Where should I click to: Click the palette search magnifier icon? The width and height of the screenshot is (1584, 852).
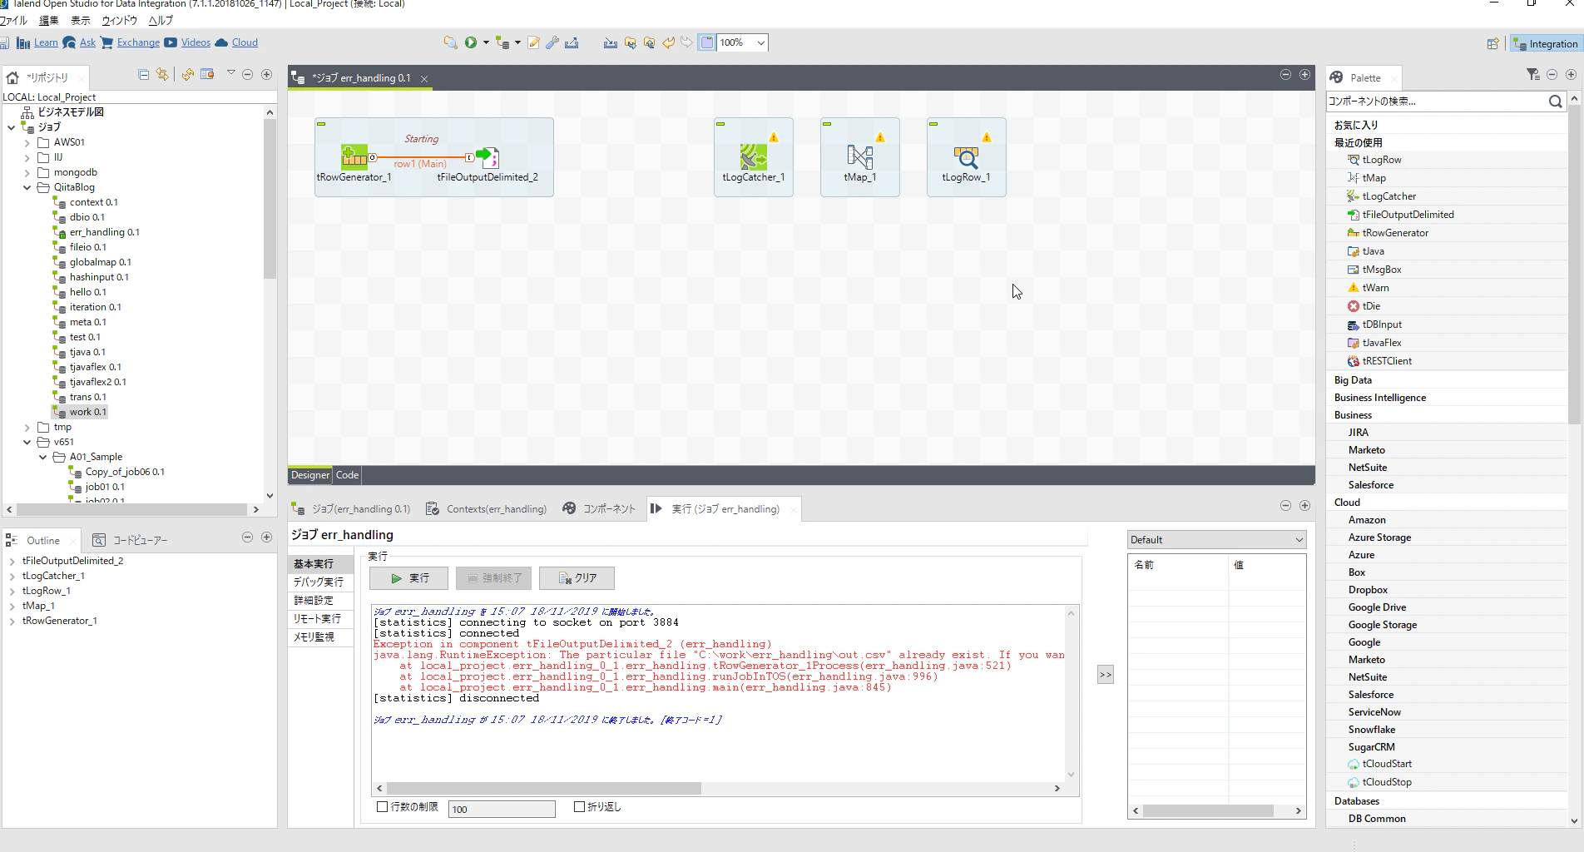pos(1555,102)
